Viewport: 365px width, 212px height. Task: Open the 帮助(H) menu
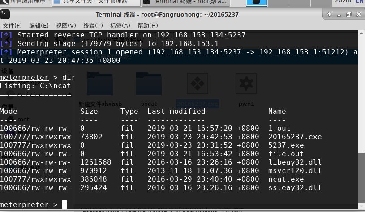point(148,25)
